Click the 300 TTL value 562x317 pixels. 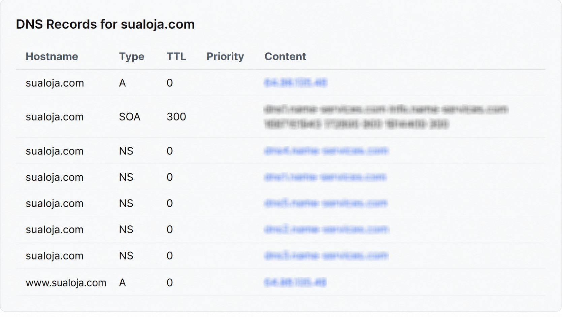[x=176, y=117]
